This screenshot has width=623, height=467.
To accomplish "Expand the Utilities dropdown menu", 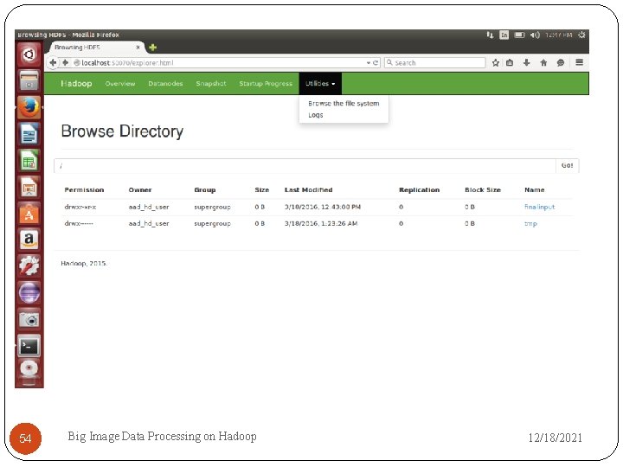I will click(x=320, y=83).
